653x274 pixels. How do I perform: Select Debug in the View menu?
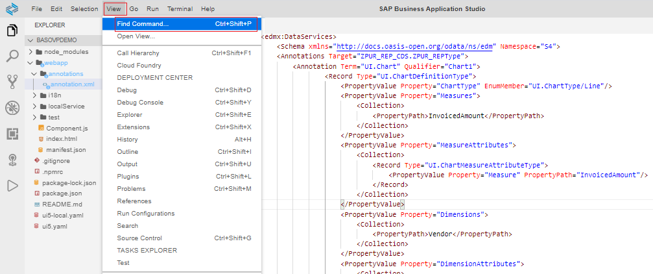click(182, 90)
